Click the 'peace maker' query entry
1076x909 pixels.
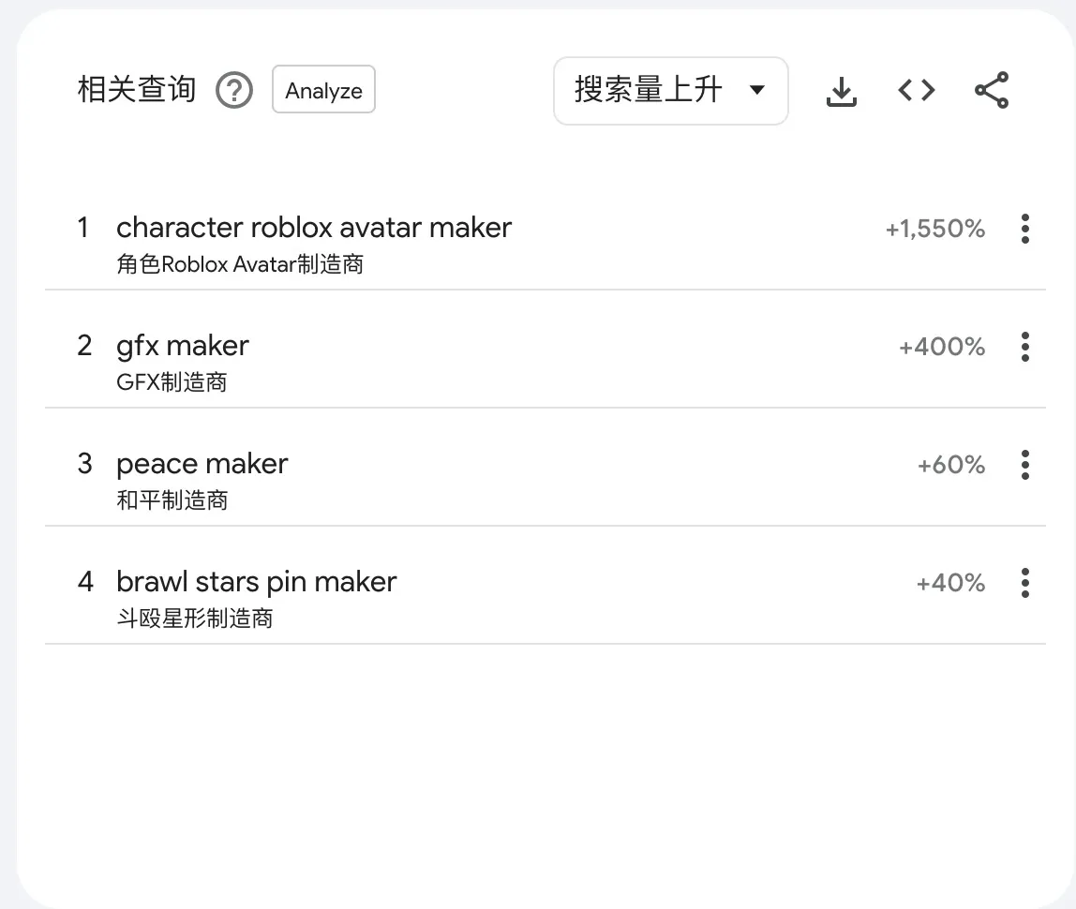pos(202,463)
